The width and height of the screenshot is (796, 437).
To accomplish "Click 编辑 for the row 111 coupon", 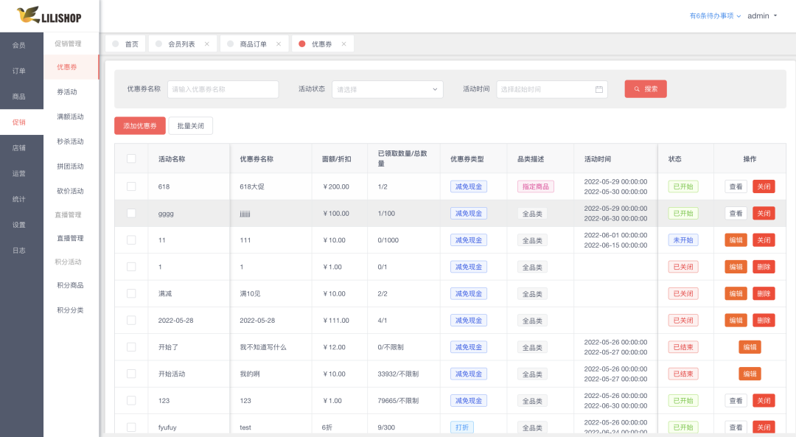I will 736,240.
